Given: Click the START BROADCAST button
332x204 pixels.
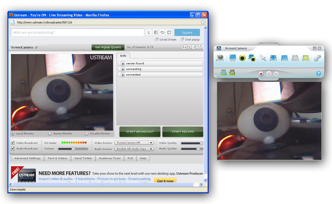Looking at the screenshot, I should pos(140,132).
